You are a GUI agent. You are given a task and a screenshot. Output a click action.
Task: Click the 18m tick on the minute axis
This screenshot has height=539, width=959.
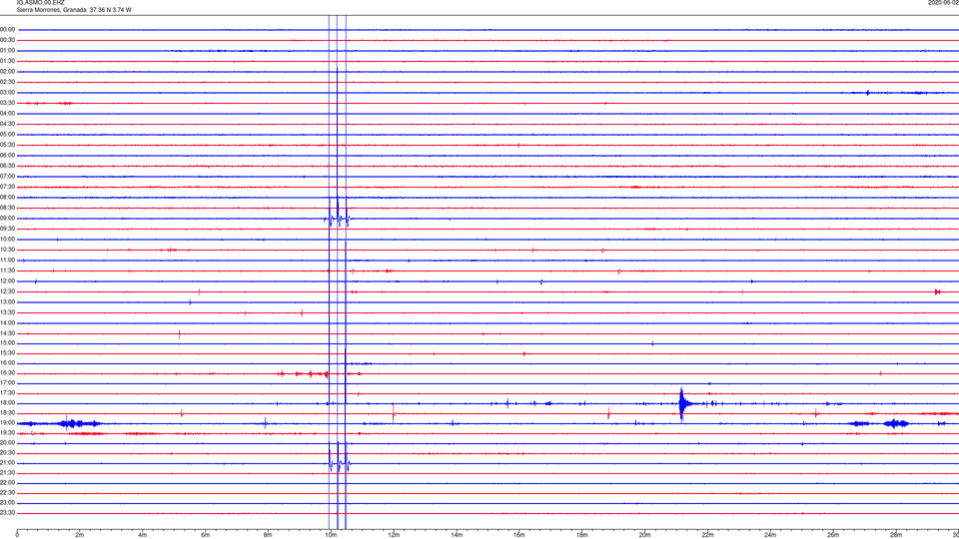pos(582,535)
